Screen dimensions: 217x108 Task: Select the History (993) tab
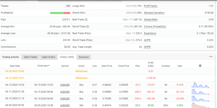67,57
